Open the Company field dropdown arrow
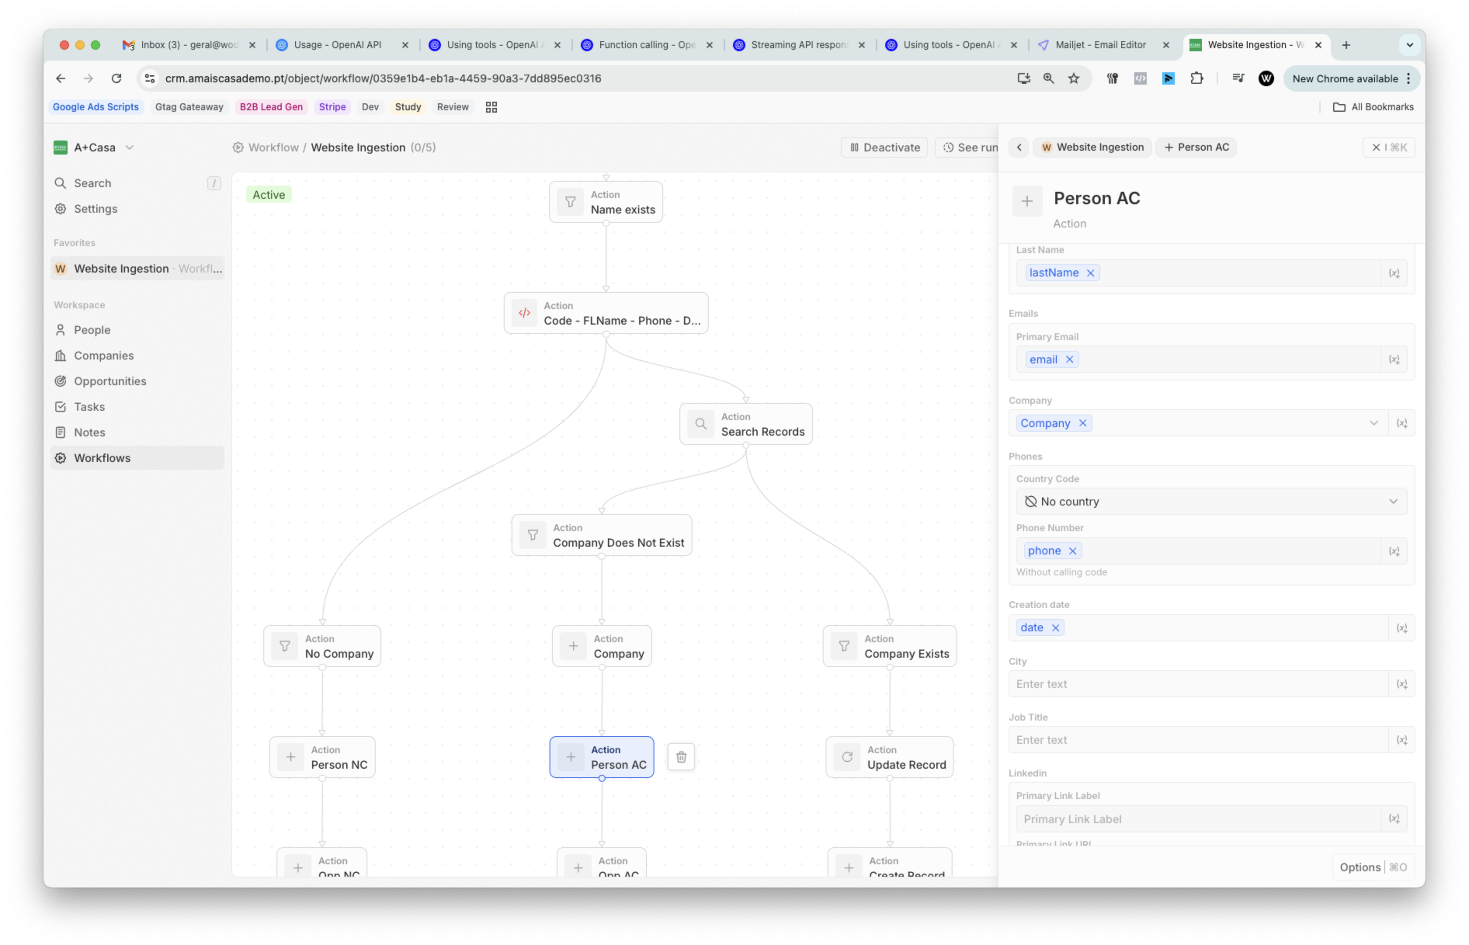 pos(1373,424)
